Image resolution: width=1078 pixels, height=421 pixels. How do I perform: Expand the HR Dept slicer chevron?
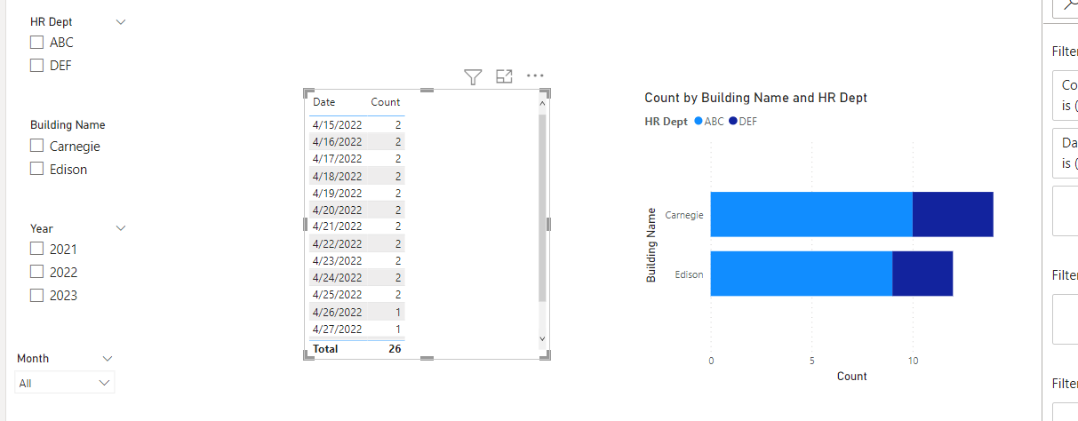(121, 21)
